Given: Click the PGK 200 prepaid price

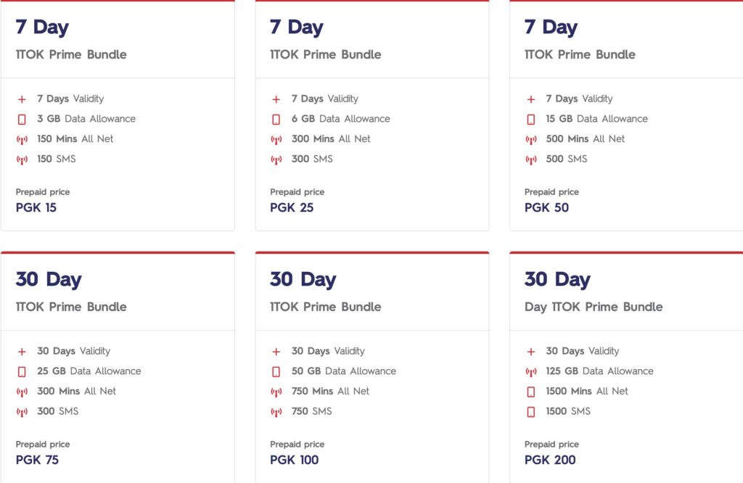Looking at the screenshot, I should [x=549, y=460].
